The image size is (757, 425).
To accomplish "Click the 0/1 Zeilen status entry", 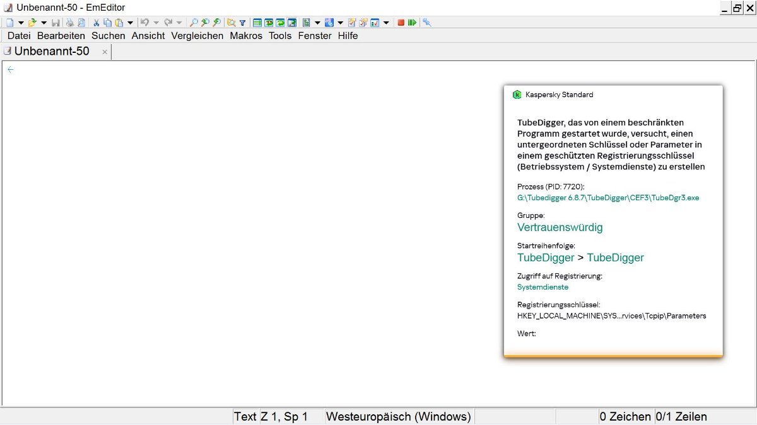I will pyautogui.click(x=681, y=417).
